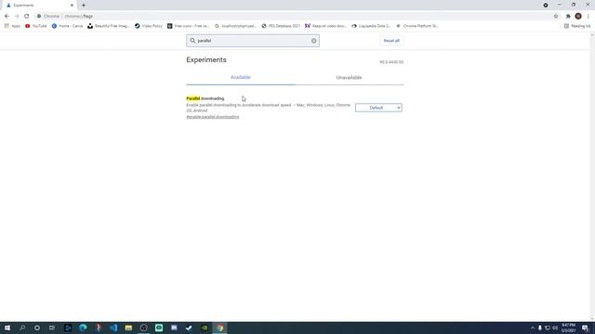Open the Windows Start menu
Screen dimensions: 595x334
coord(7,328)
